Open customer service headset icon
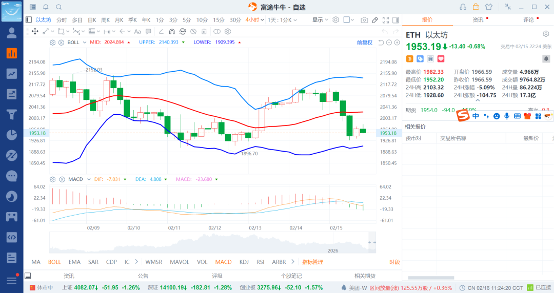The image size is (554, 293). click(463, 7)
